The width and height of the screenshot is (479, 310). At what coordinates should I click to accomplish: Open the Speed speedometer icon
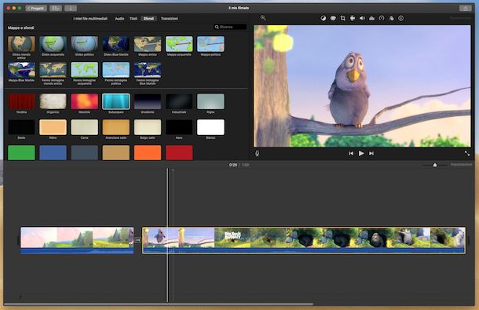(x=382, y=18)
